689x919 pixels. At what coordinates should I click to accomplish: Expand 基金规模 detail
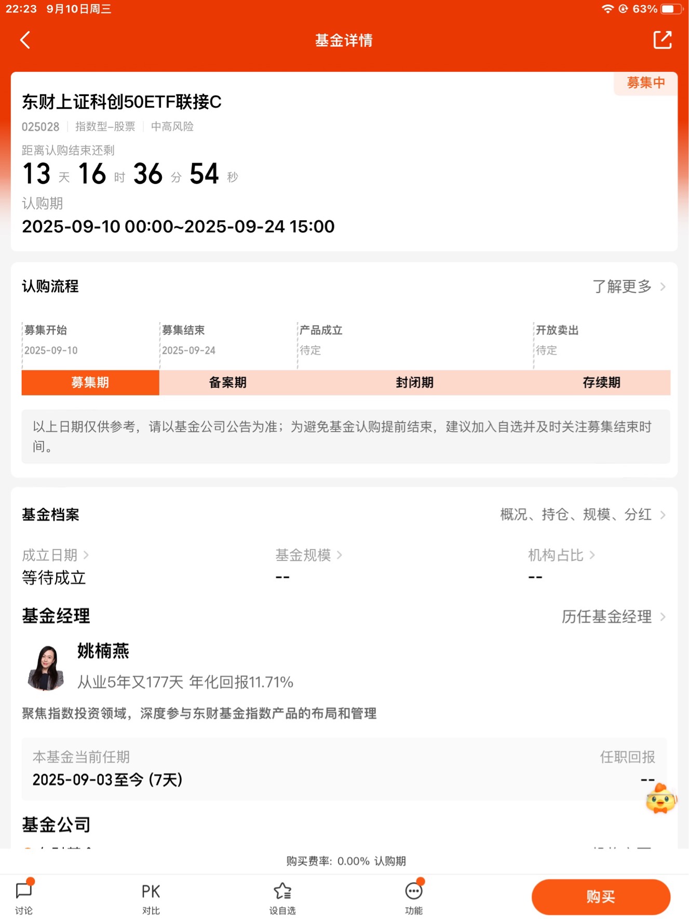[308, 555]
